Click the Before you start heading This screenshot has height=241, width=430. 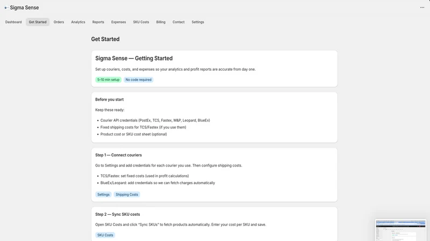pyautogui.click(x=110, y=100)
